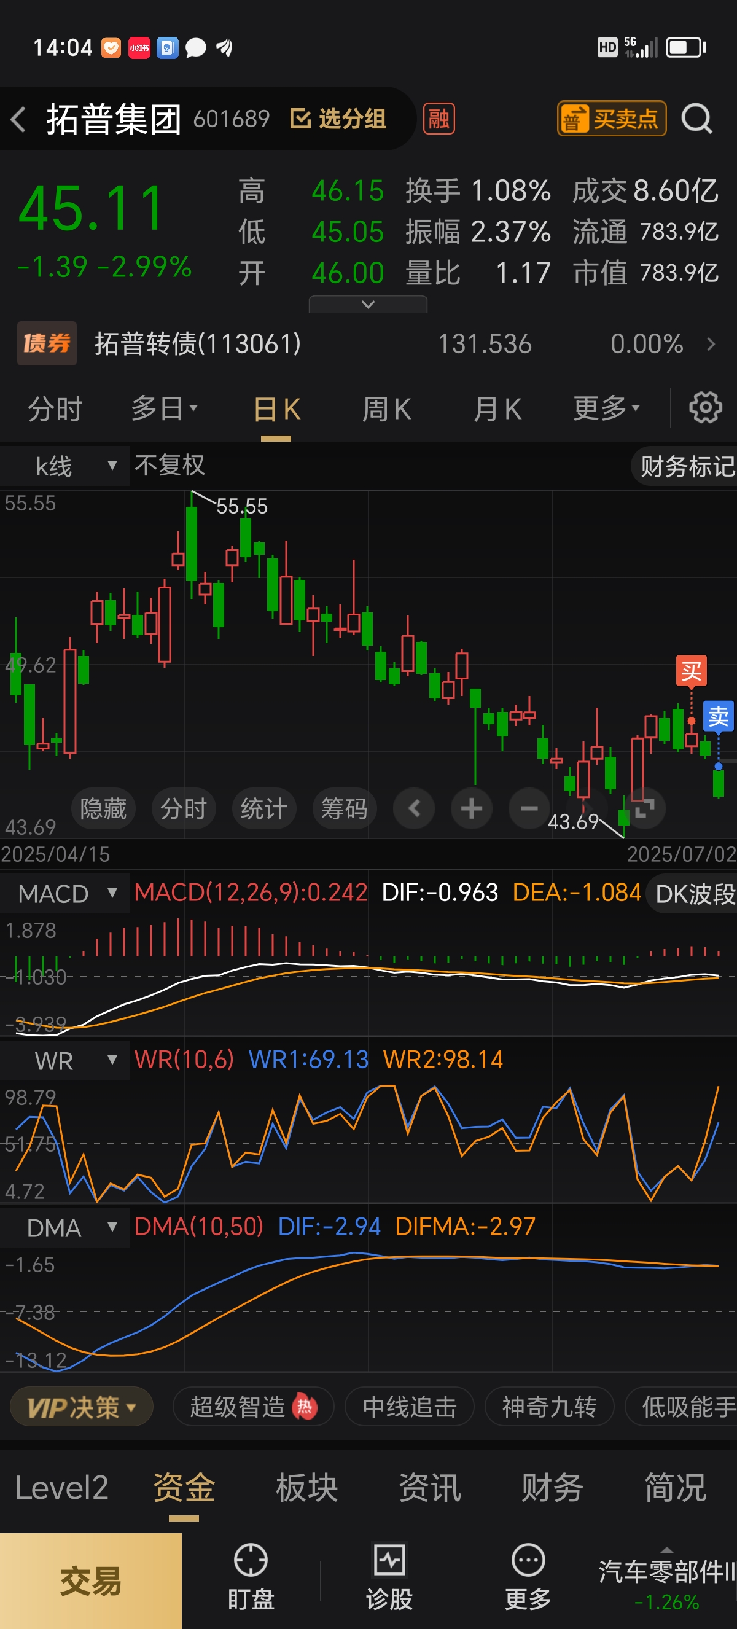Tap the chat bubble notification icon
The image size is (737, 1629).
[x=196, y=47]
